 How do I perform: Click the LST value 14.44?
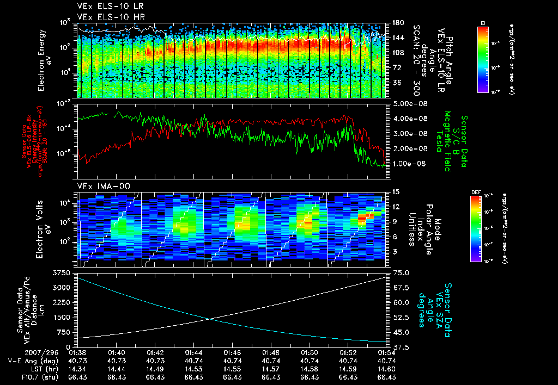point(116,369)
